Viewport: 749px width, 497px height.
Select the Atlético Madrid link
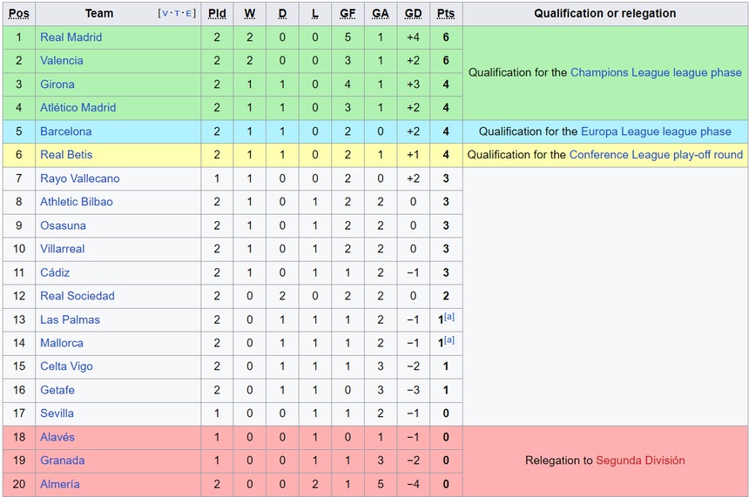(78, 108)
